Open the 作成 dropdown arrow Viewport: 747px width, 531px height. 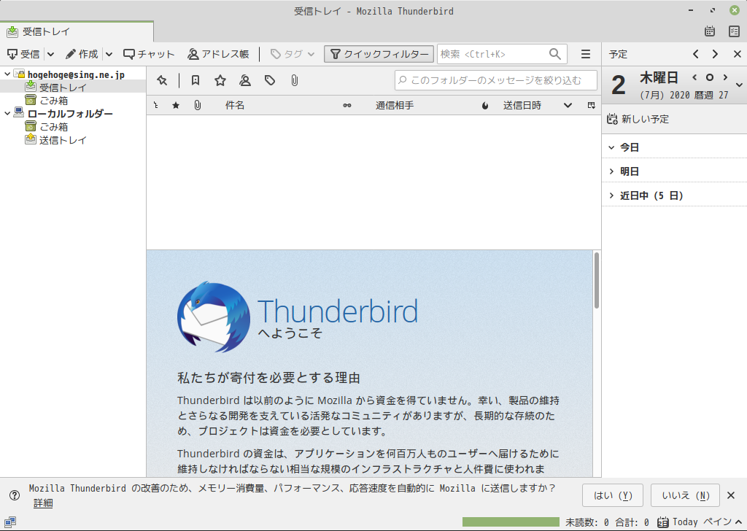tap(109, 54)
